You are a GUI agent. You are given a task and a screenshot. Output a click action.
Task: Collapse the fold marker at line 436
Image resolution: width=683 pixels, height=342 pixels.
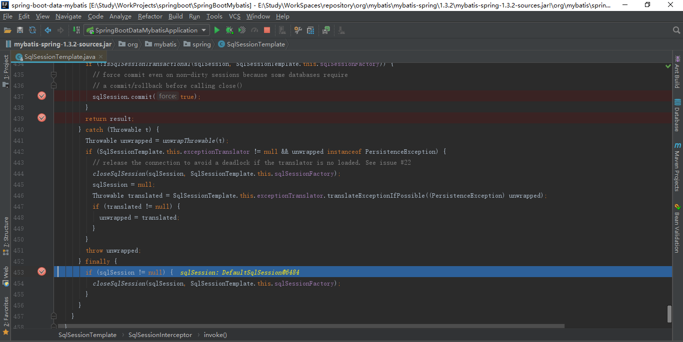coord(53,86)
